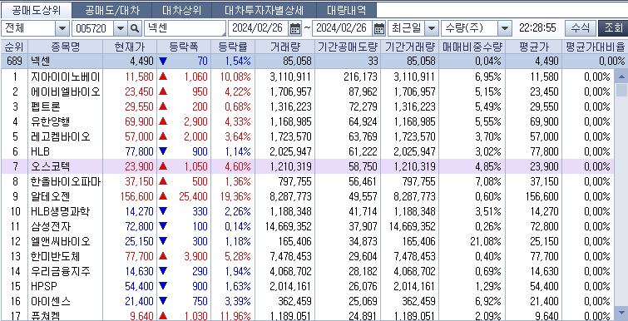
Task: Select the 알테오젠 row
Action: click(308, 196)
